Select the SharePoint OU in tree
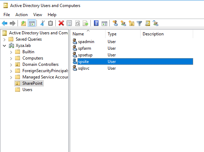Image resolution: width=204 pixels, height=152 pixels. click(x=32, y=83)
